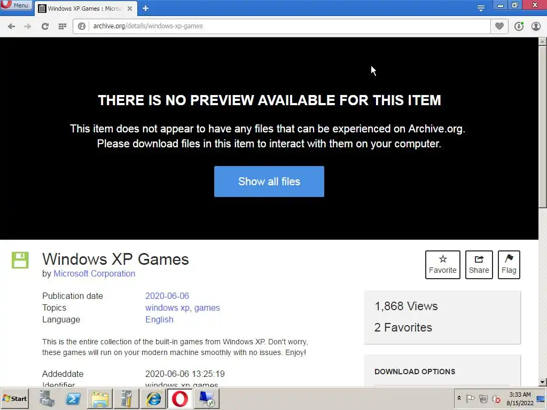Open the remote desktop taskbar icon
This screenshot has width=547, height=410.
[207, 398]
